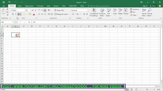Image resolution: width=163 pixels, height=91 pixels.
Task: Click the Increase Decimal icon
Action: point(84,14)
